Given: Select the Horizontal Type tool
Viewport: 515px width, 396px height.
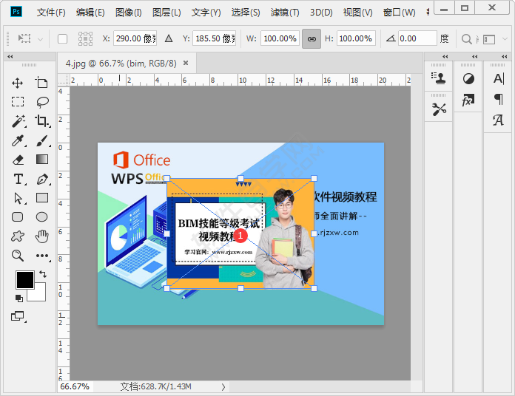Looking at the screenshot, I should (x=18, y=179).
